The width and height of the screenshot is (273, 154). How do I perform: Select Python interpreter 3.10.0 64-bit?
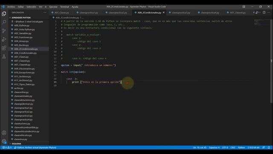tap(253, 148)
